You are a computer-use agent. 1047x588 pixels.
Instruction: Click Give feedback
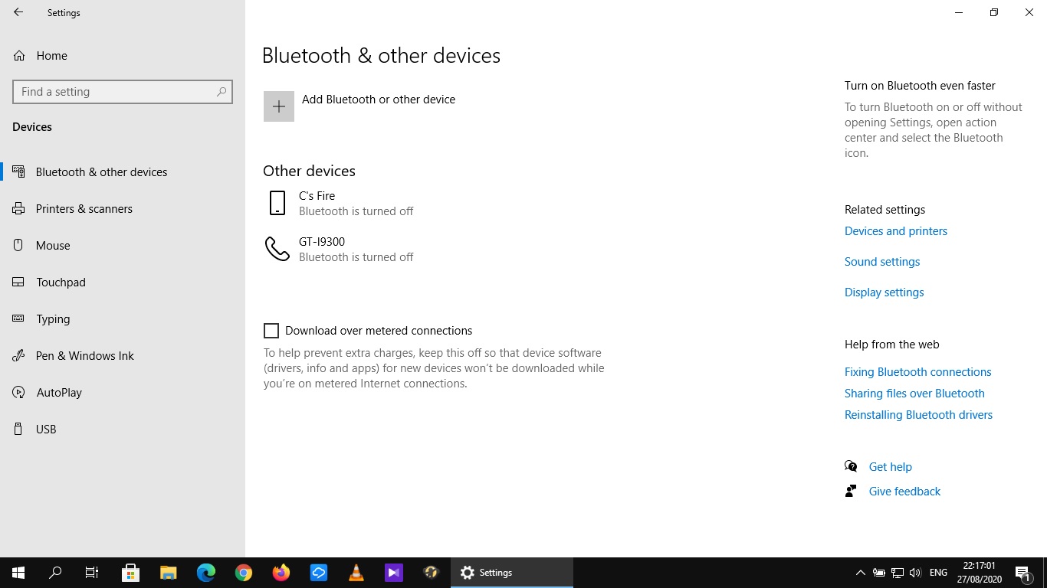904,491
